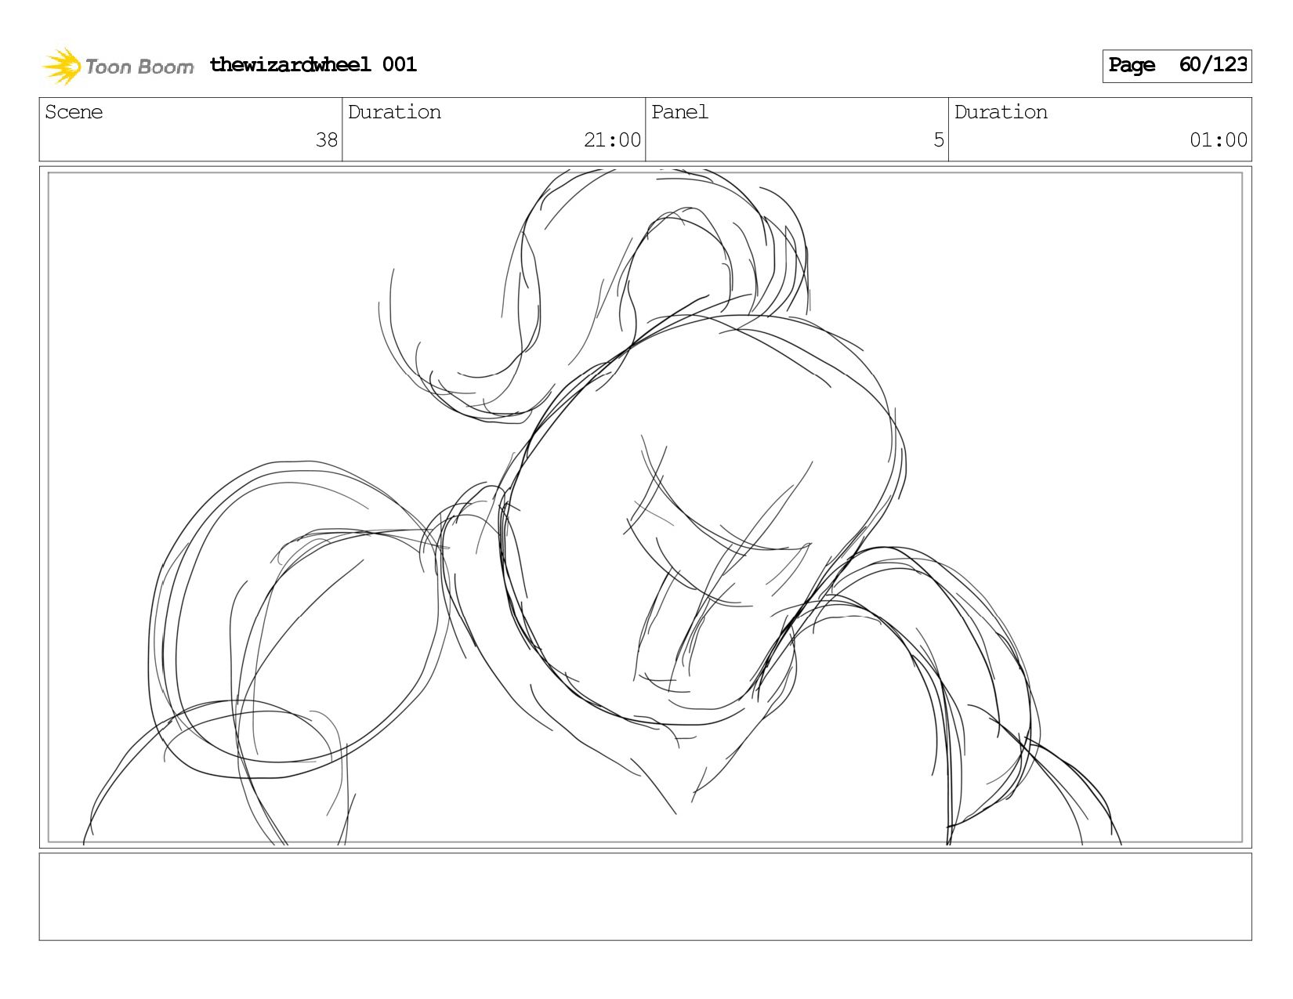Click the 'Duration' label next to Scene
1293x999 pixels.
click(x=394, y=112)
